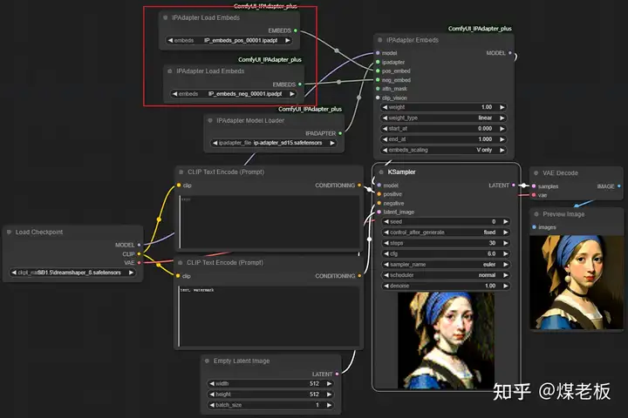628x418 pixels.
Task: Click the IPADAPTER output socket on the Model Loader
Action: [x=340, y=133]
